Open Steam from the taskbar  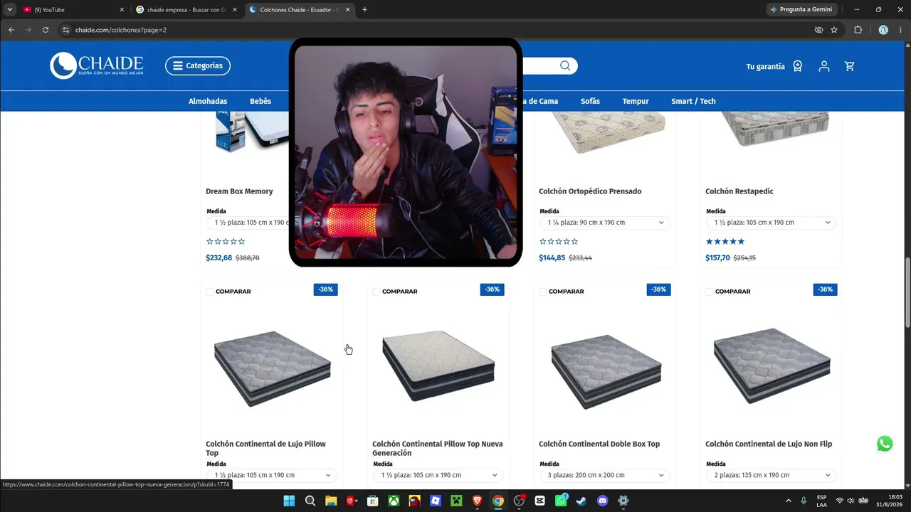[x=581, y=501]
